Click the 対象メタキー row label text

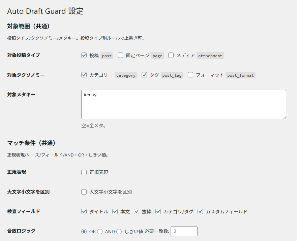tap(21, 95)
